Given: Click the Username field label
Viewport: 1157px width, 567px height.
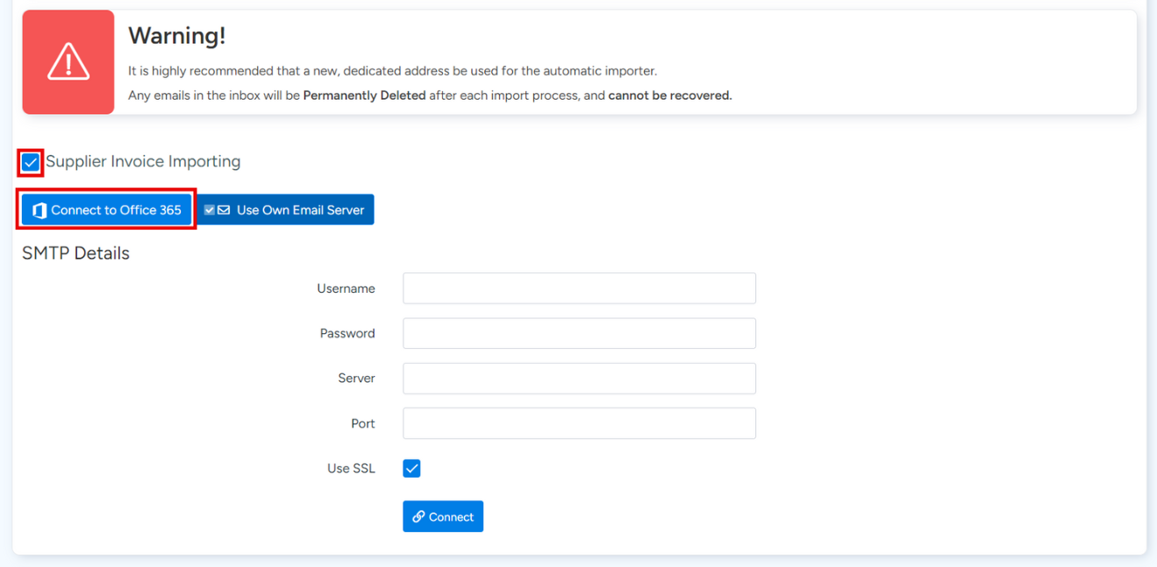Looking at the screenshot, I should click(346, 288).
